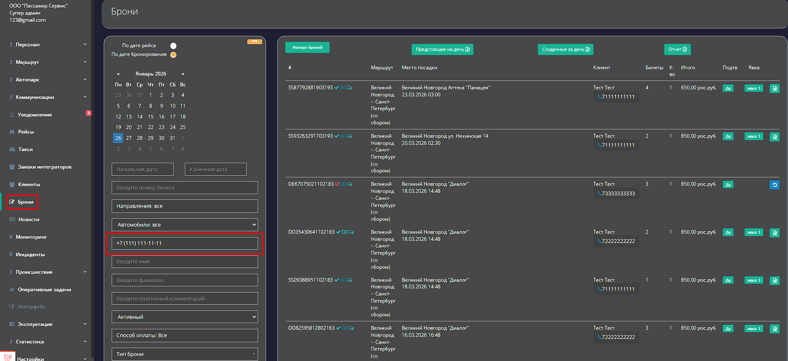Open the 'Автомобили: все' dropdown
This screenshot has width=788, height=361.
[184, 225]
